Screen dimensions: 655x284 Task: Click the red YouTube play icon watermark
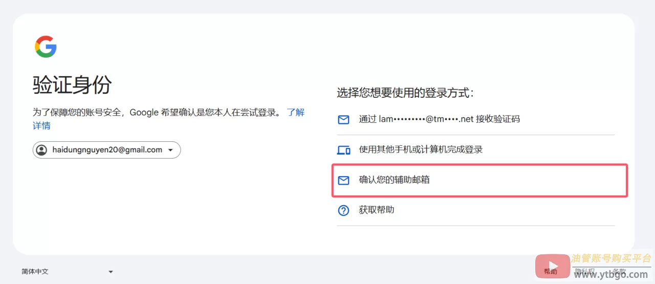coord(552,266)
